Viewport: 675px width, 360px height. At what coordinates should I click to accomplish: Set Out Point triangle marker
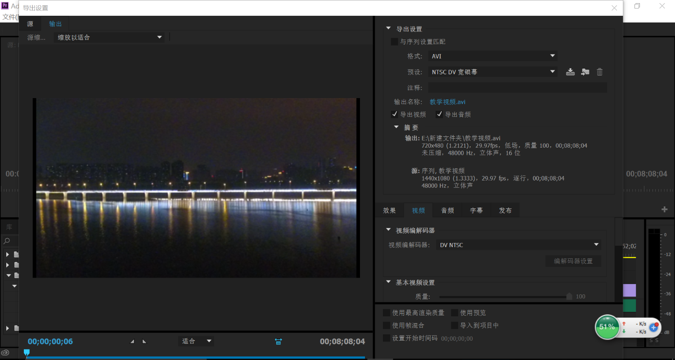(144, 342)
